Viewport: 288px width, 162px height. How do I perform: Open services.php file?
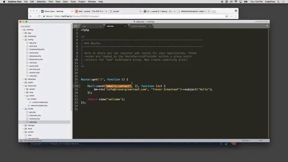coord(35,69)
